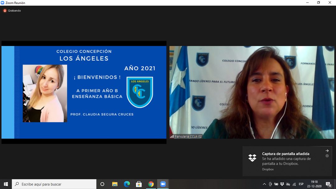Click the camera-in-use tray icon
Screen dimensions: 336x189
coord(270,184)
